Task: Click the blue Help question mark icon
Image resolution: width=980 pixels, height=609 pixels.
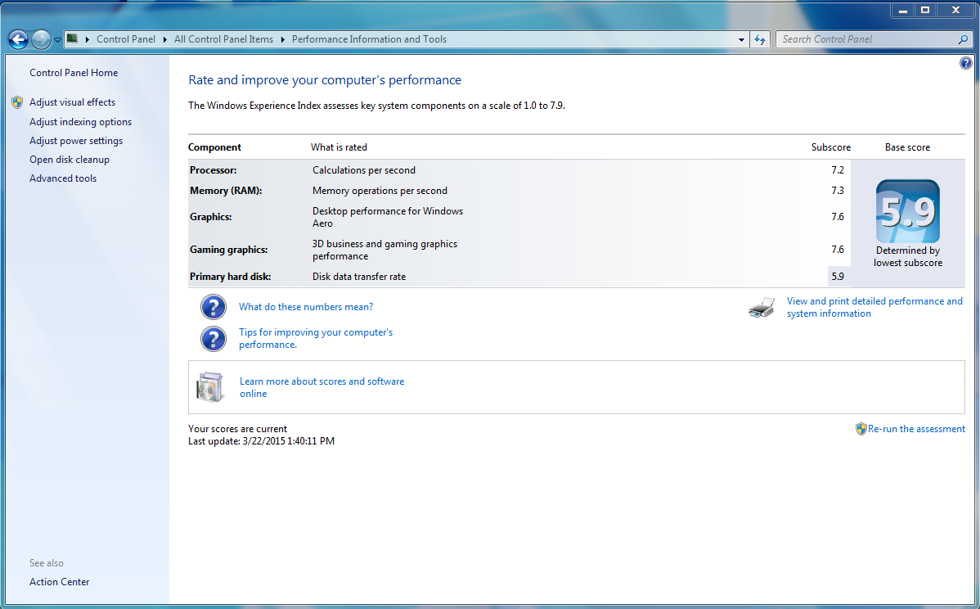Action: 965,63
